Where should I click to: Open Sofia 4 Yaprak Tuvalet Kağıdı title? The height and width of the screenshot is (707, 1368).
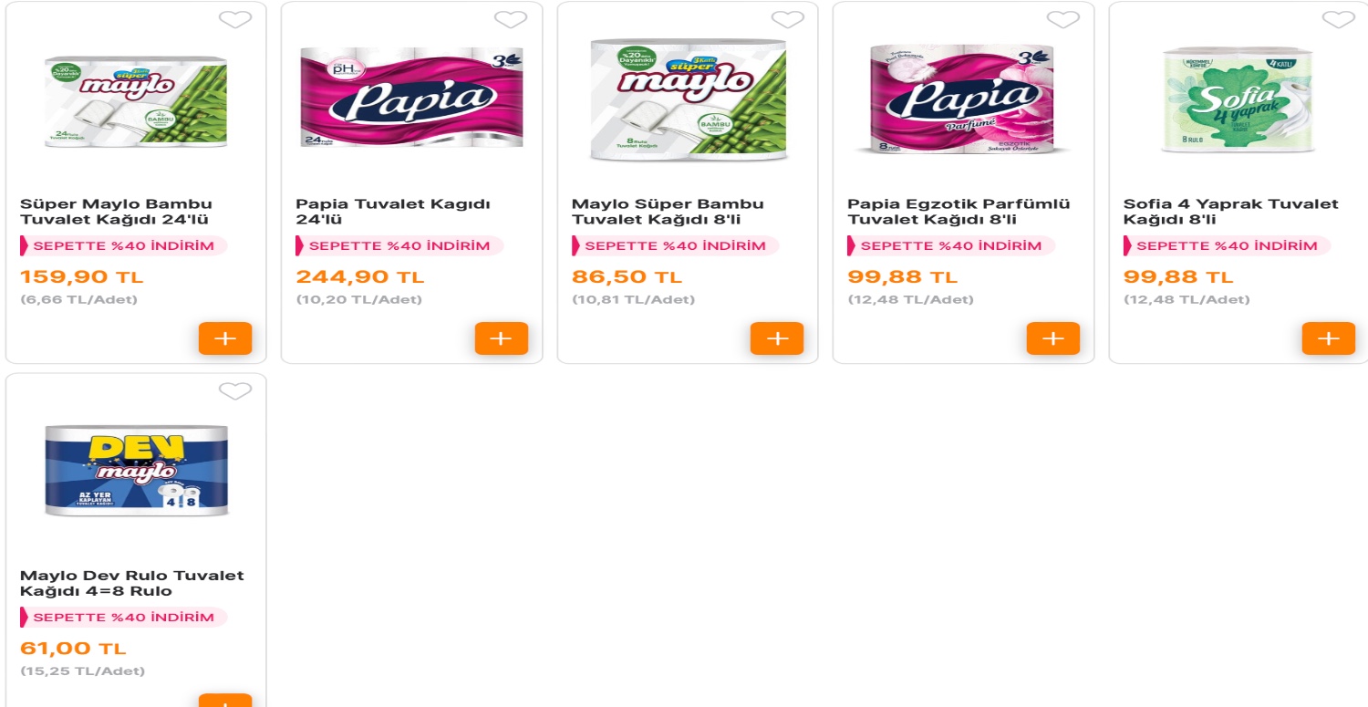tap(1231, 212)
